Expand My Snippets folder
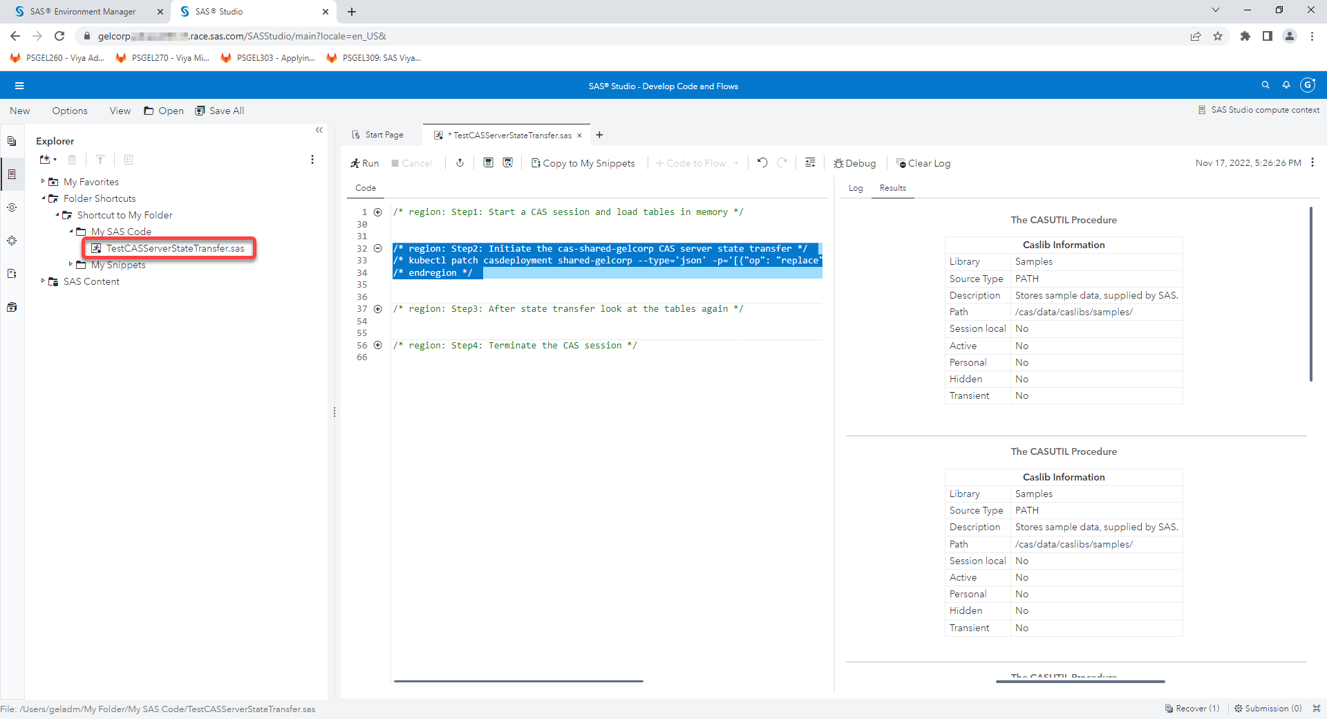 pyautogui.click(x=70, y=264)
